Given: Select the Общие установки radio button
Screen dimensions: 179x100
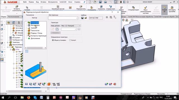Looking at the screenshot, I should (53, 40).
